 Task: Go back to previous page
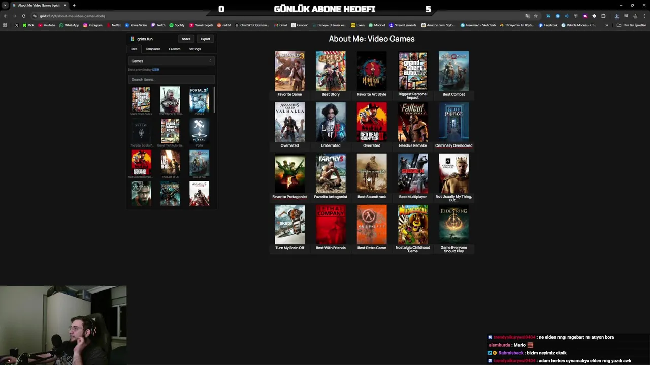click(x=5, y=16)
